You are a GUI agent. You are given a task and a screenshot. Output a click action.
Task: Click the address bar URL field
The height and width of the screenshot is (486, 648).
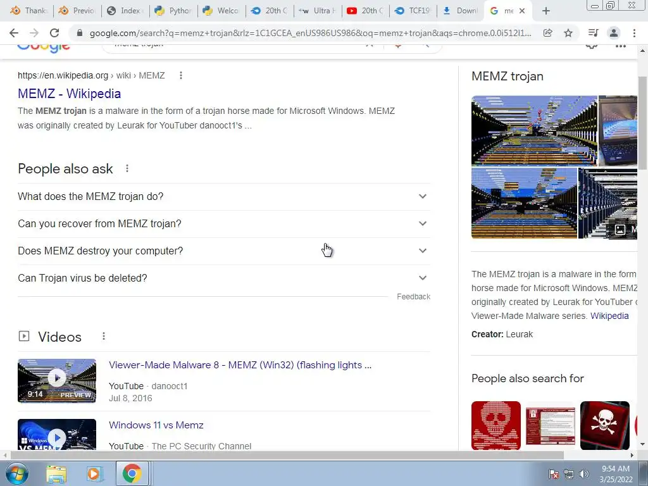pyautogui.click(x=310, y=33)
